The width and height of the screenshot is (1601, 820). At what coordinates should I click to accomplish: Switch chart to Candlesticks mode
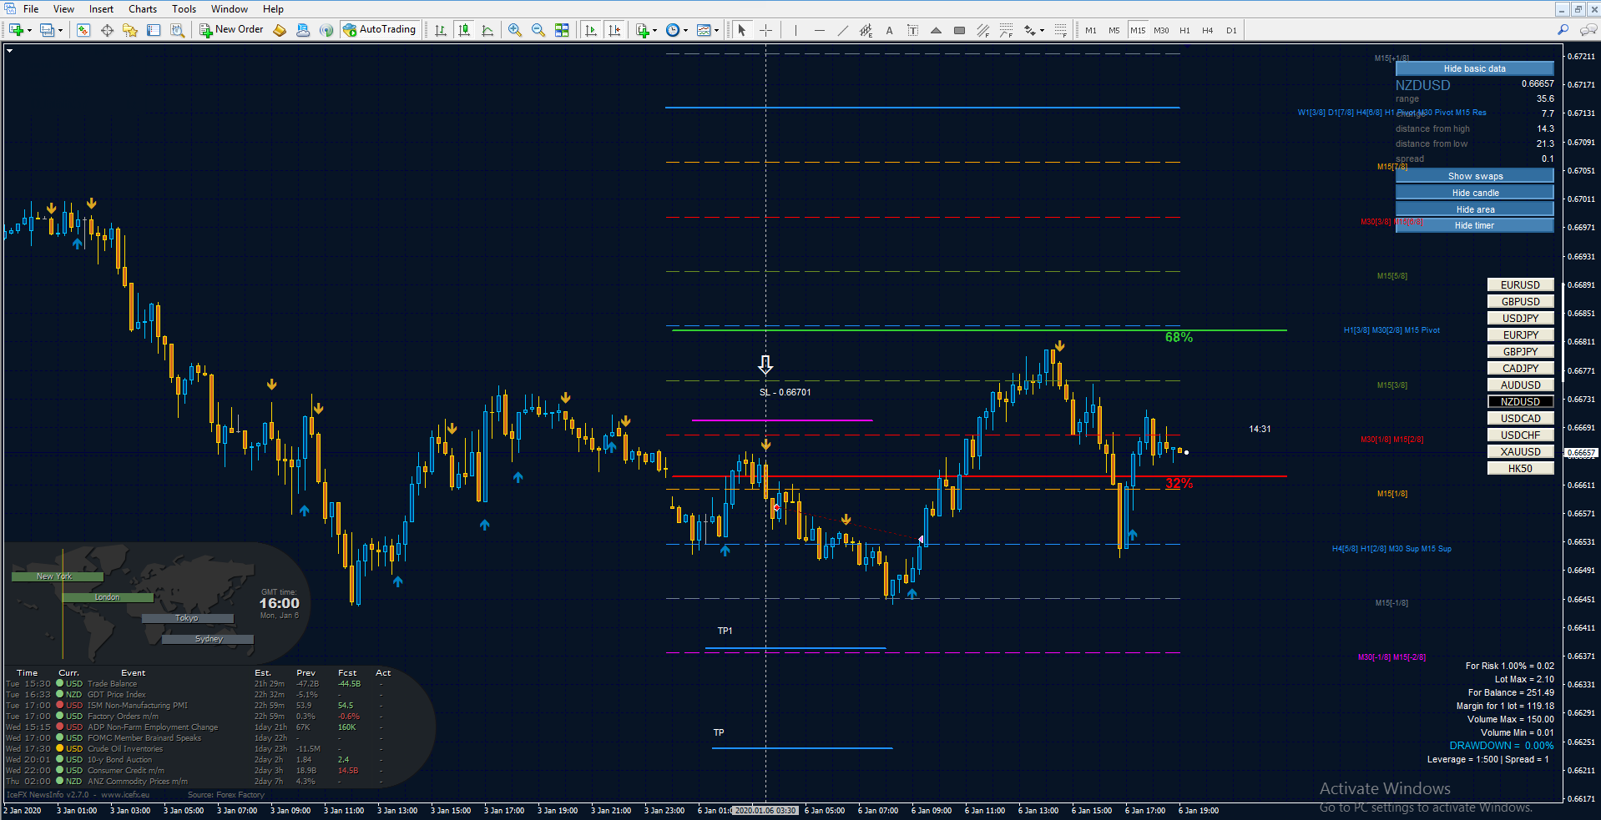coord(464,30)
